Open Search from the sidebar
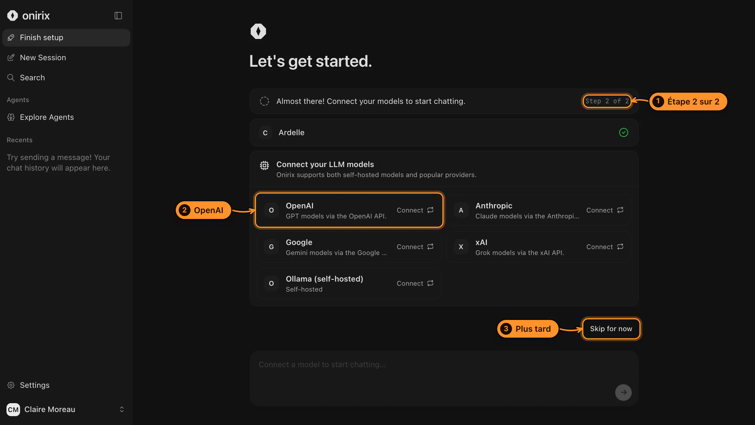 tap(66, 78)
